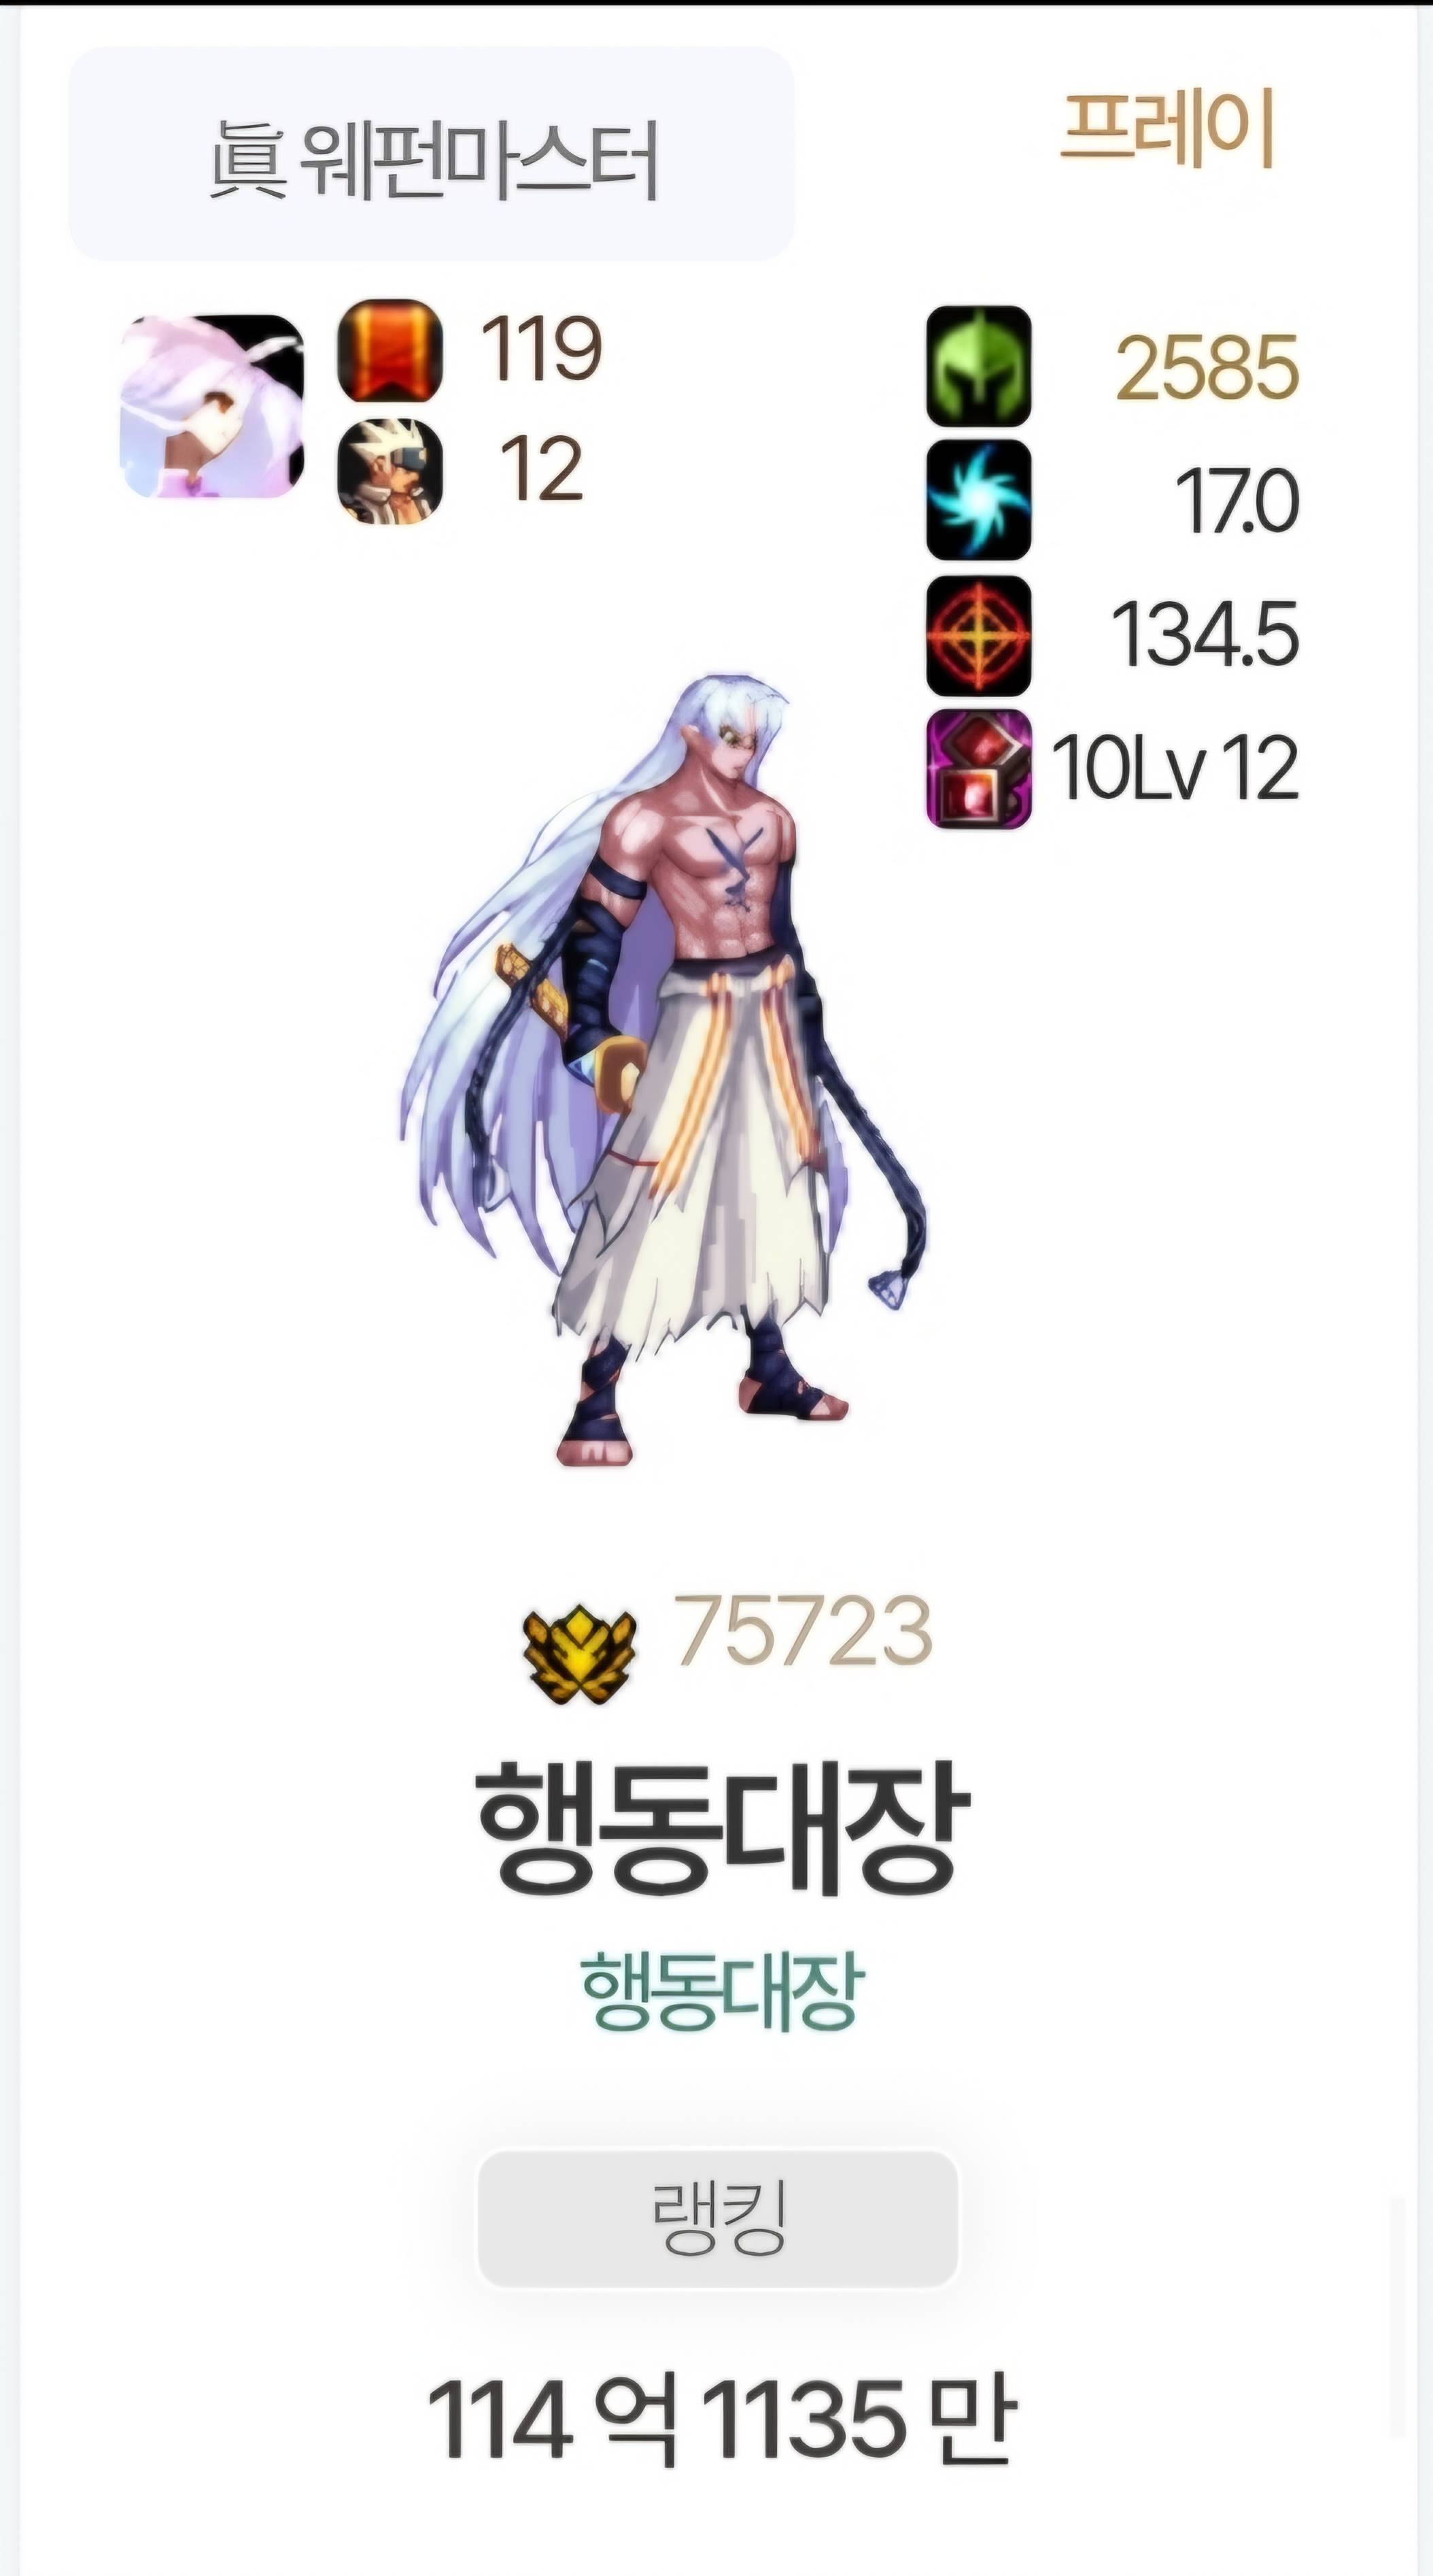The height and width of the screenshot is (2576, 1433).
Task: Click the 134.5 critical value
Action: [1205, 634]
